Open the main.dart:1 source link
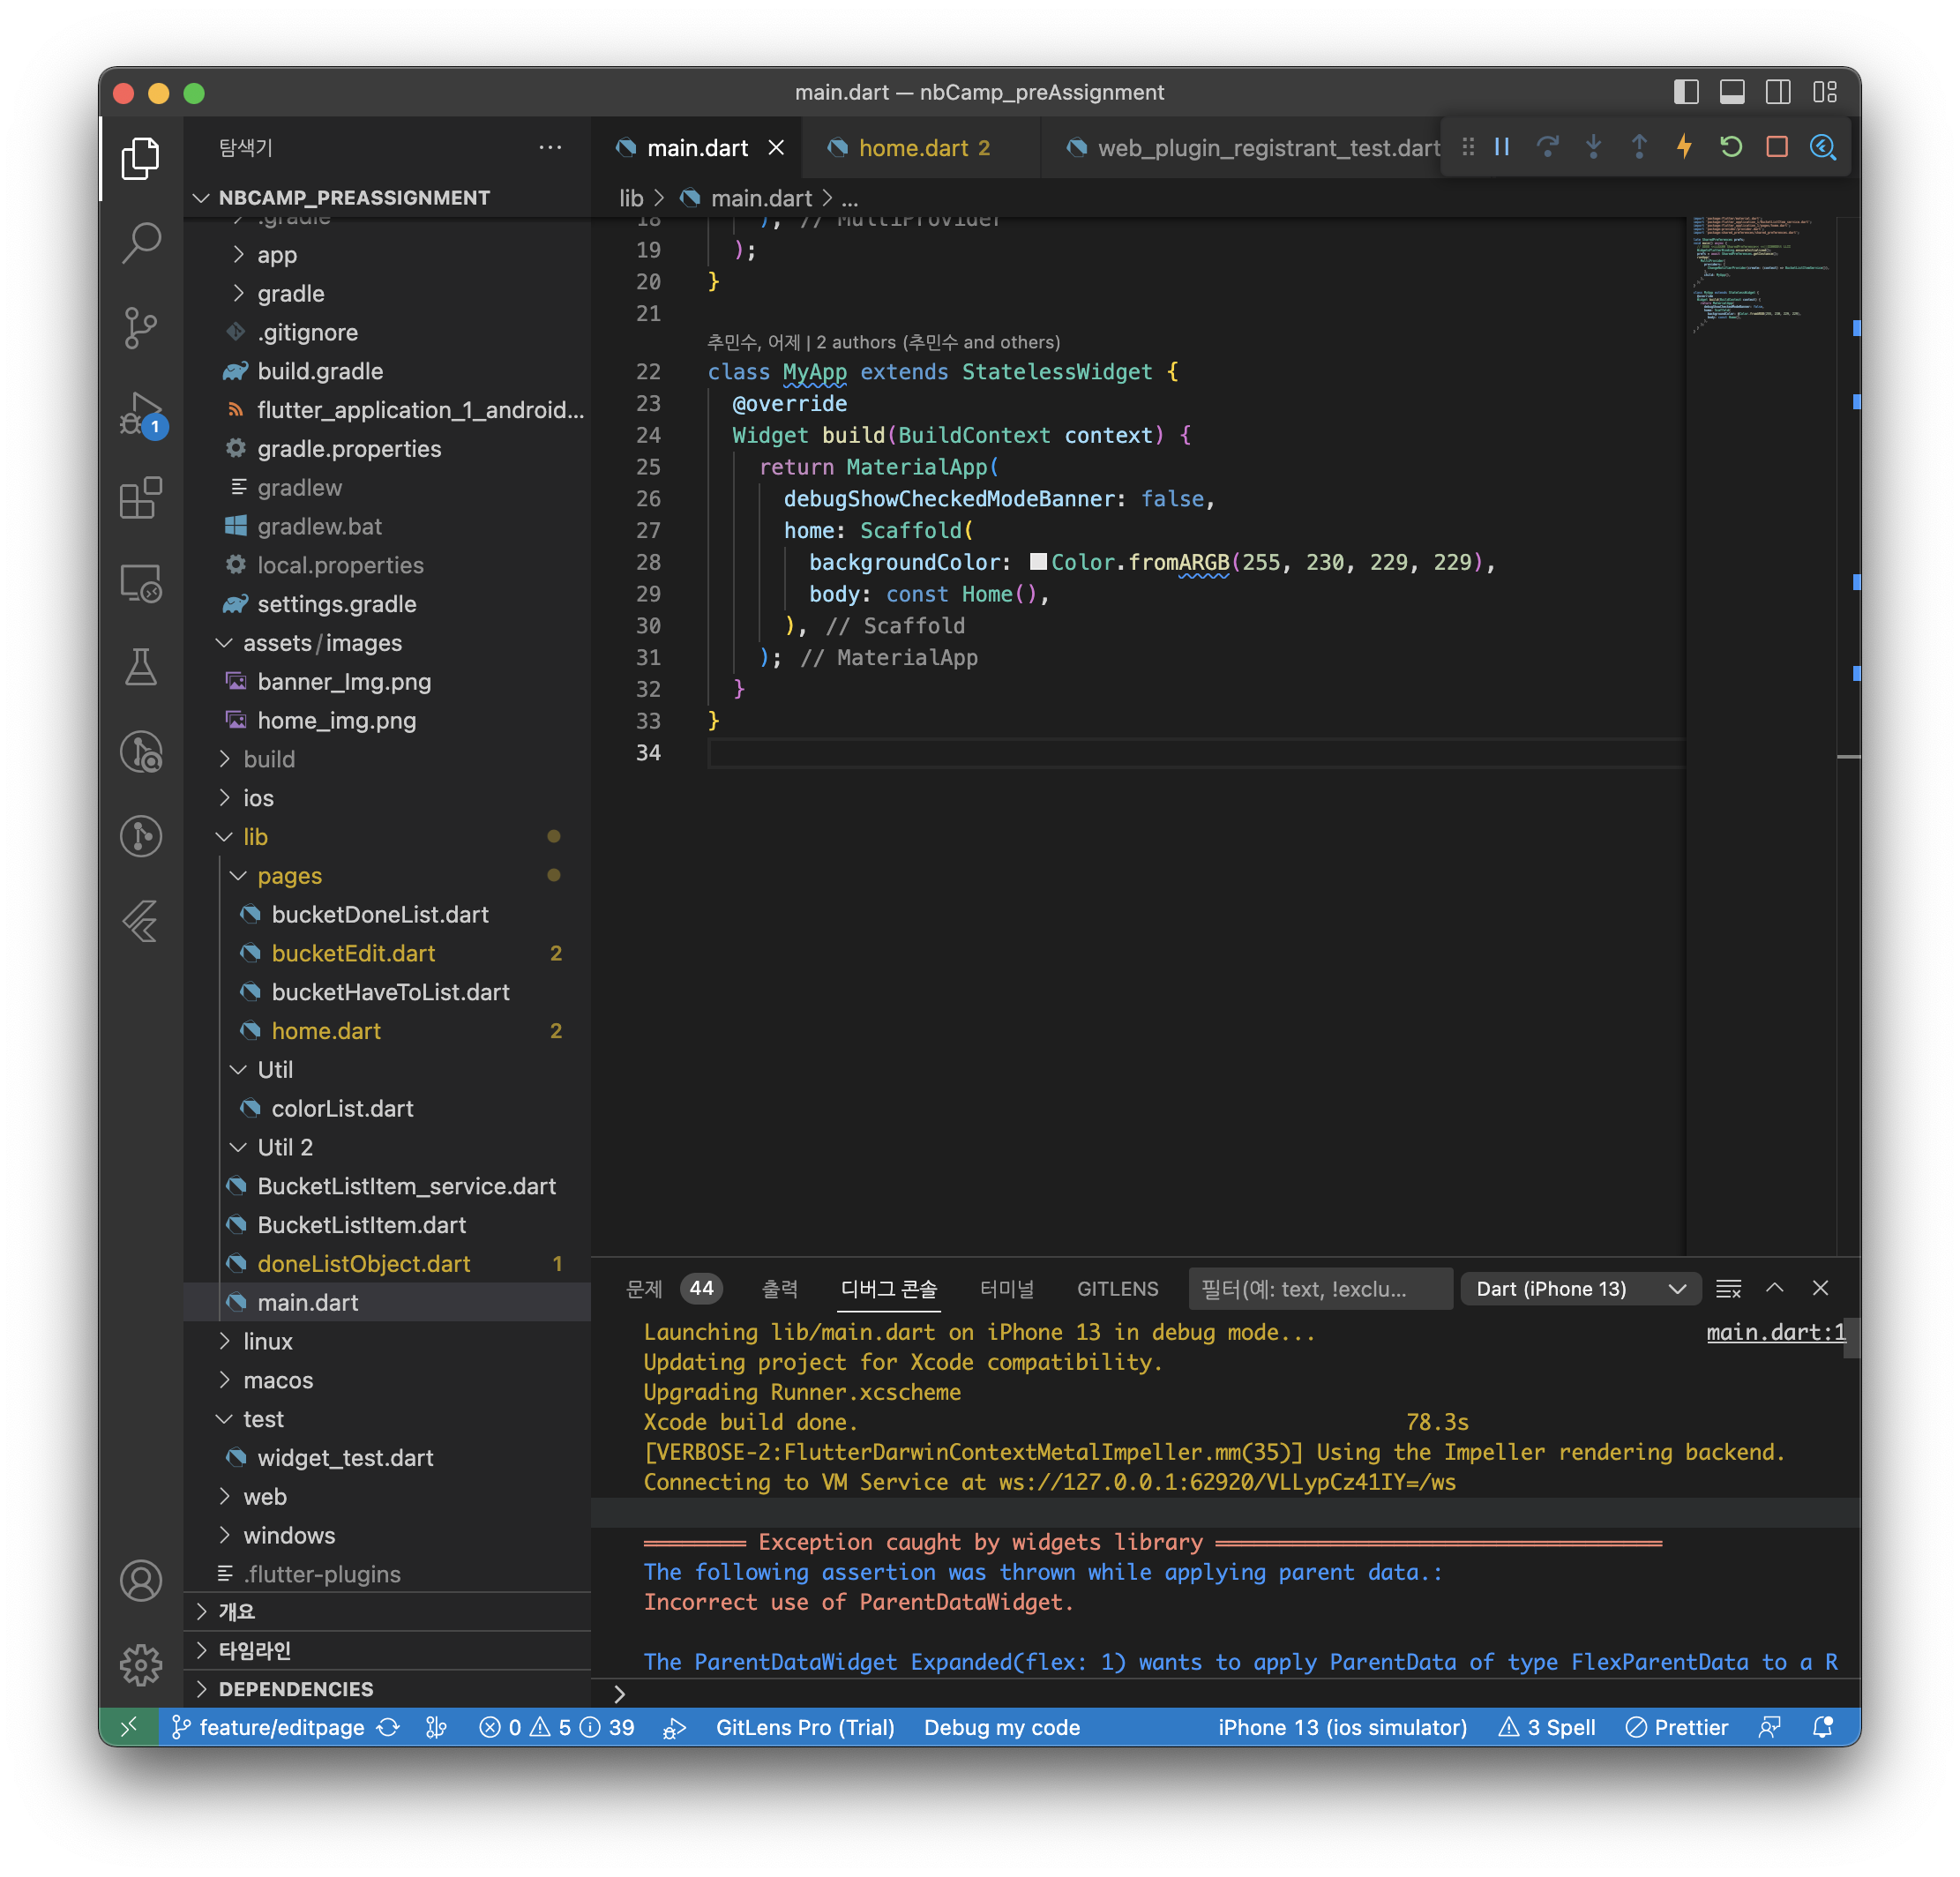The height and width of the screenshot is (1877, 1960). (1776, 1332)
